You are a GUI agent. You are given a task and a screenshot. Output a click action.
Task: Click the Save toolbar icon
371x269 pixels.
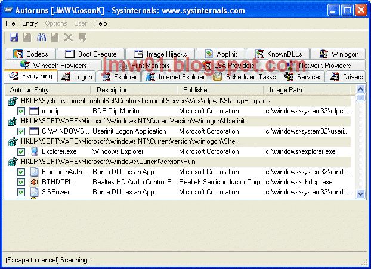tap(14, 38)
